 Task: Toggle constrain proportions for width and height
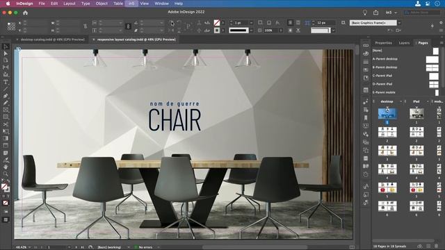pyautogui.click(x=85, y=26)
